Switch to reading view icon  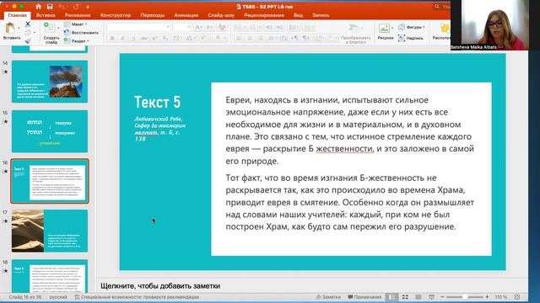(x=418, y=297)
